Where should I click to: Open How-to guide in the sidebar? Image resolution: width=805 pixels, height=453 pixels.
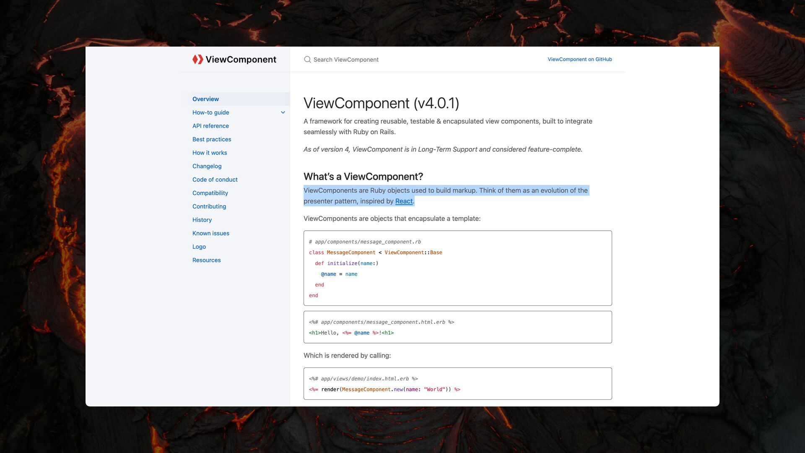click(x=210, y=112)
